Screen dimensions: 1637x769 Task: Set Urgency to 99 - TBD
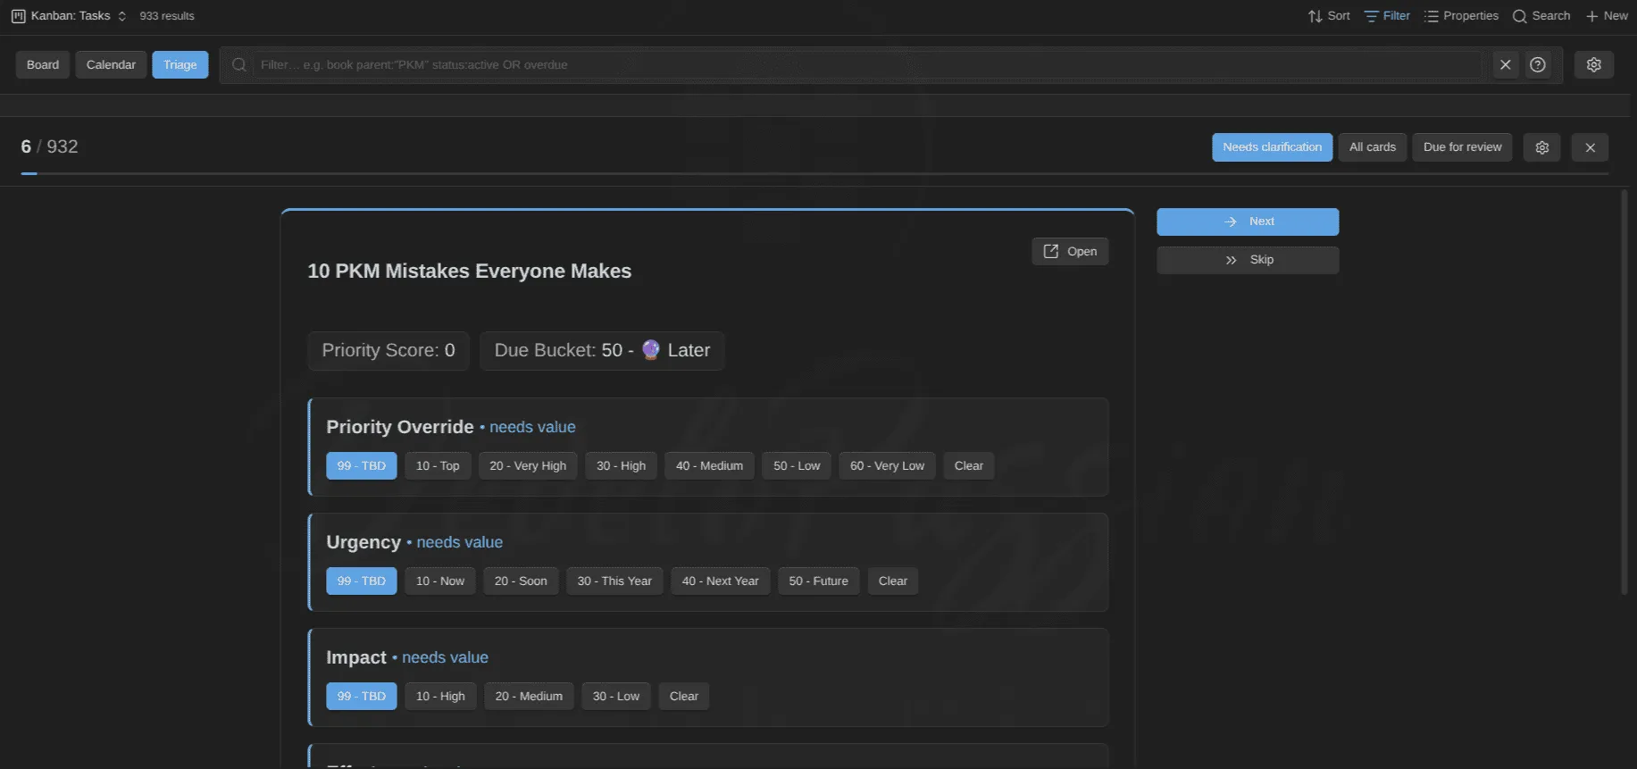click(362, 581)
